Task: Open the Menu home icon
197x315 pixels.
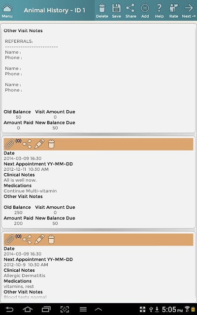Action: (7, 11)
